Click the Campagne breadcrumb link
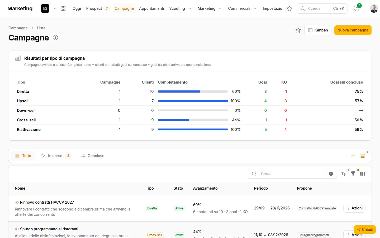The width and height of the screenshot is (380, 238). pyautogui.click(x=18, y=28)
